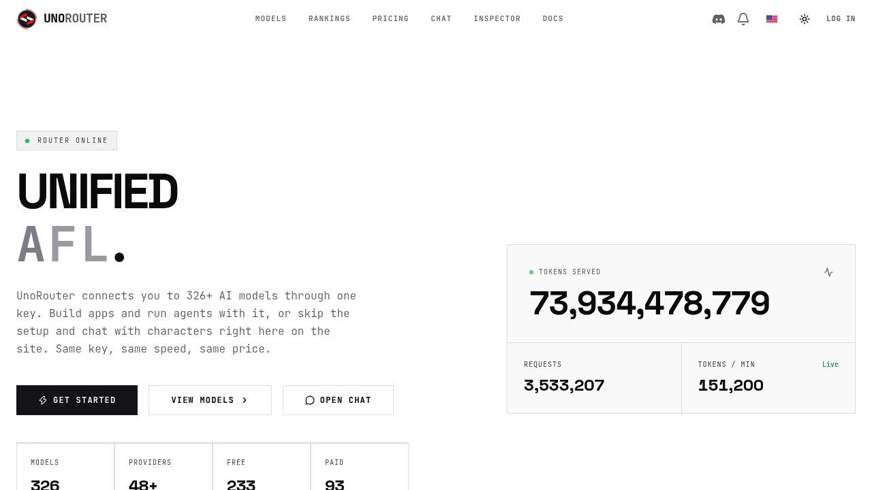Click the Free stat card

point(262,467)
